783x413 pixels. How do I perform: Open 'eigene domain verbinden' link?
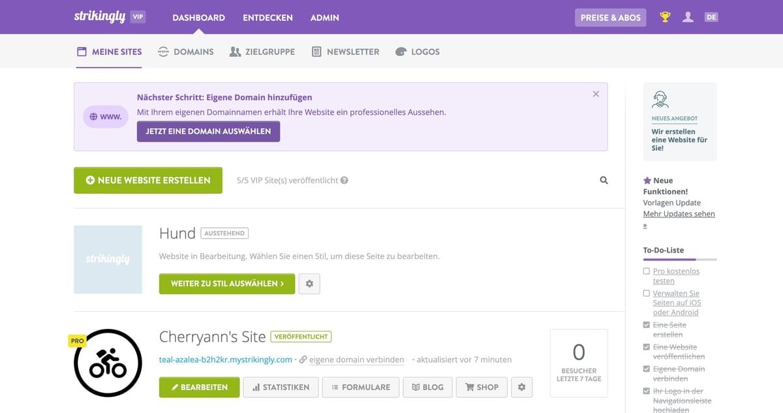(x=356, y=359)
